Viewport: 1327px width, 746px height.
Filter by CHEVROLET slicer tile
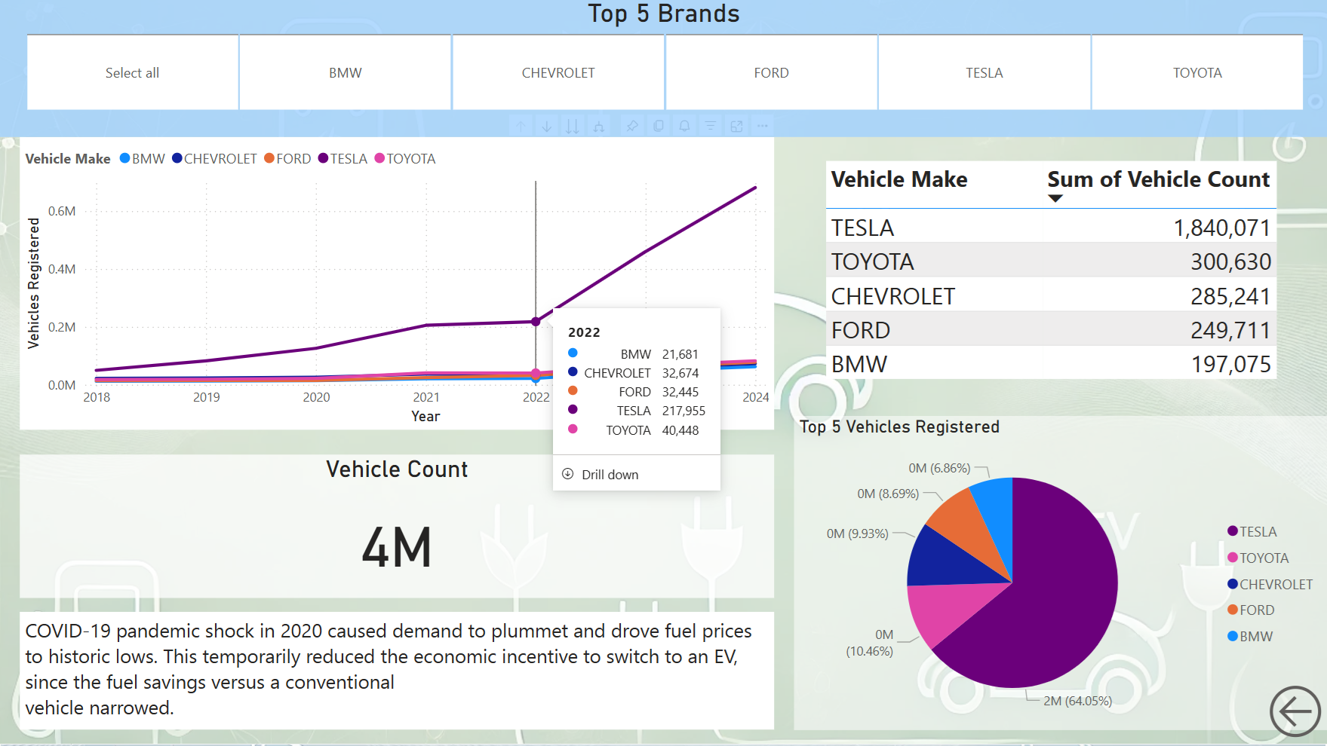click(558, 72)
